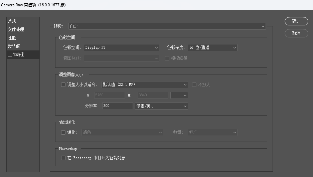Click the 取消 button
The width and height of the screenshot is (313, 177).
[296, 33]
